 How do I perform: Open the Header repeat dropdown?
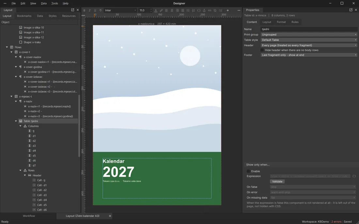[x=309, y=45]
